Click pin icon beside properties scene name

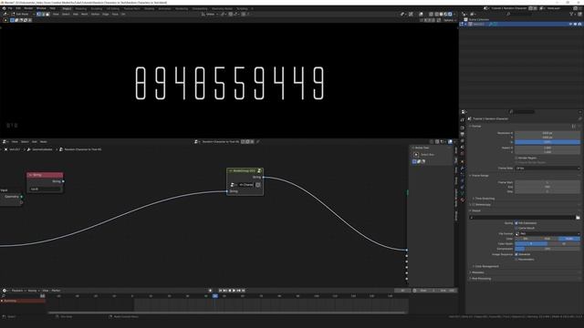coord(580,118)
